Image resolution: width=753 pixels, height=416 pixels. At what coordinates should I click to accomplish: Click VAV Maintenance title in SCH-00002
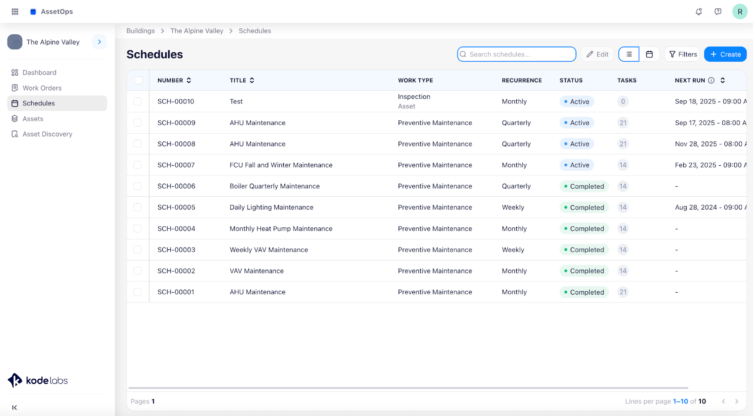pyautogui.click(x=256, y=271)
